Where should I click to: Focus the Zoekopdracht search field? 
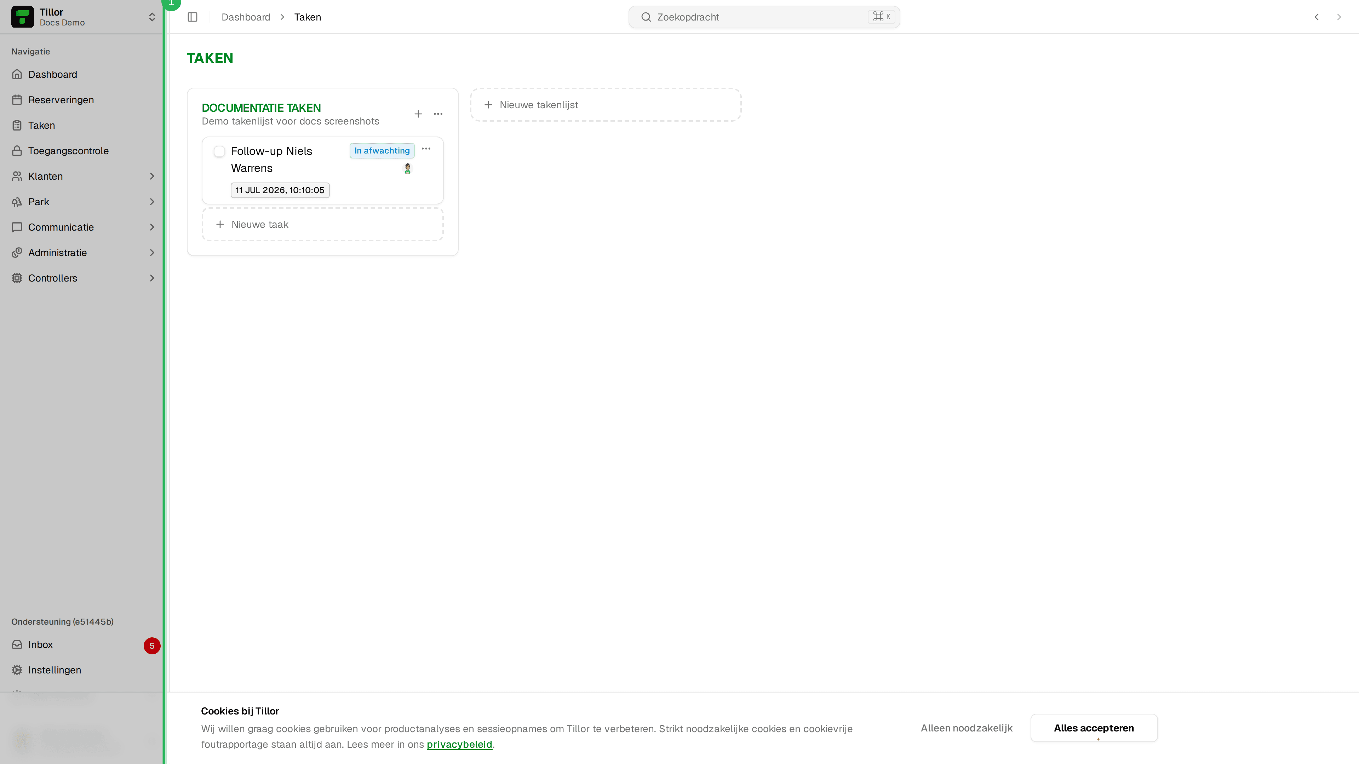click(x=764, y=17)
